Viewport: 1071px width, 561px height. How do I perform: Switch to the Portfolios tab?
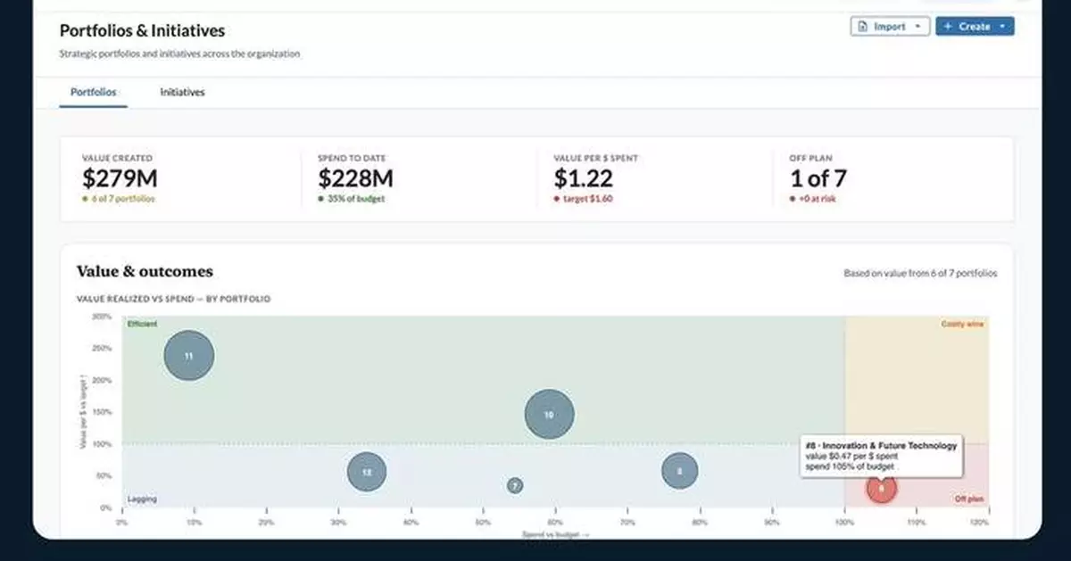(93, 93)
